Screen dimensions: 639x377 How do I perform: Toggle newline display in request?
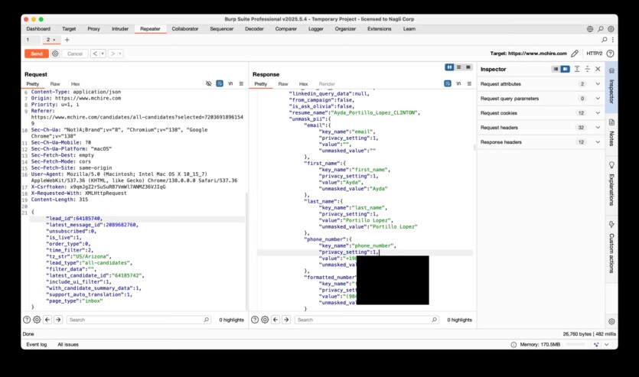230,83
